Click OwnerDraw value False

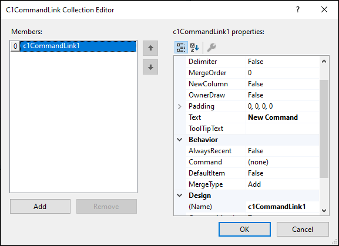coord(256,95)
